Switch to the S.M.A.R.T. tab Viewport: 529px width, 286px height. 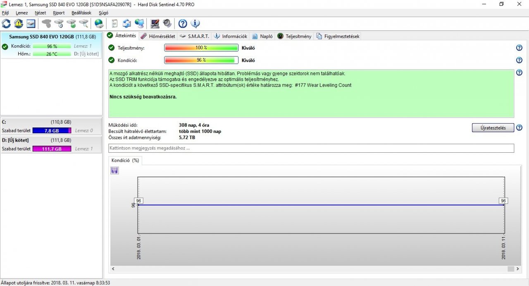(194, 36)
